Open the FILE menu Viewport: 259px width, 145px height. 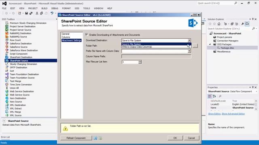click(x=4, y=8)
